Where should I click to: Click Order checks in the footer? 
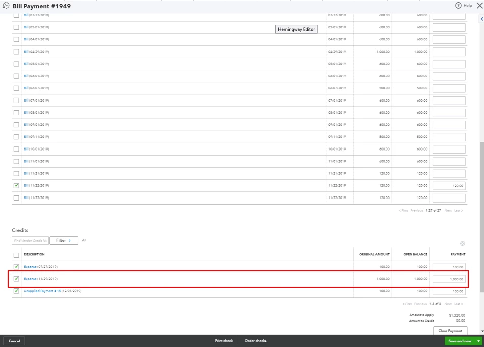click(255, 341)
